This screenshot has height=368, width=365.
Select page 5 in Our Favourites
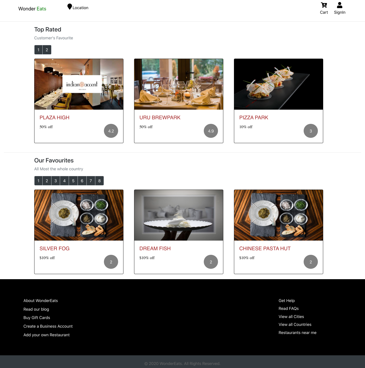[x=73, y=181]
